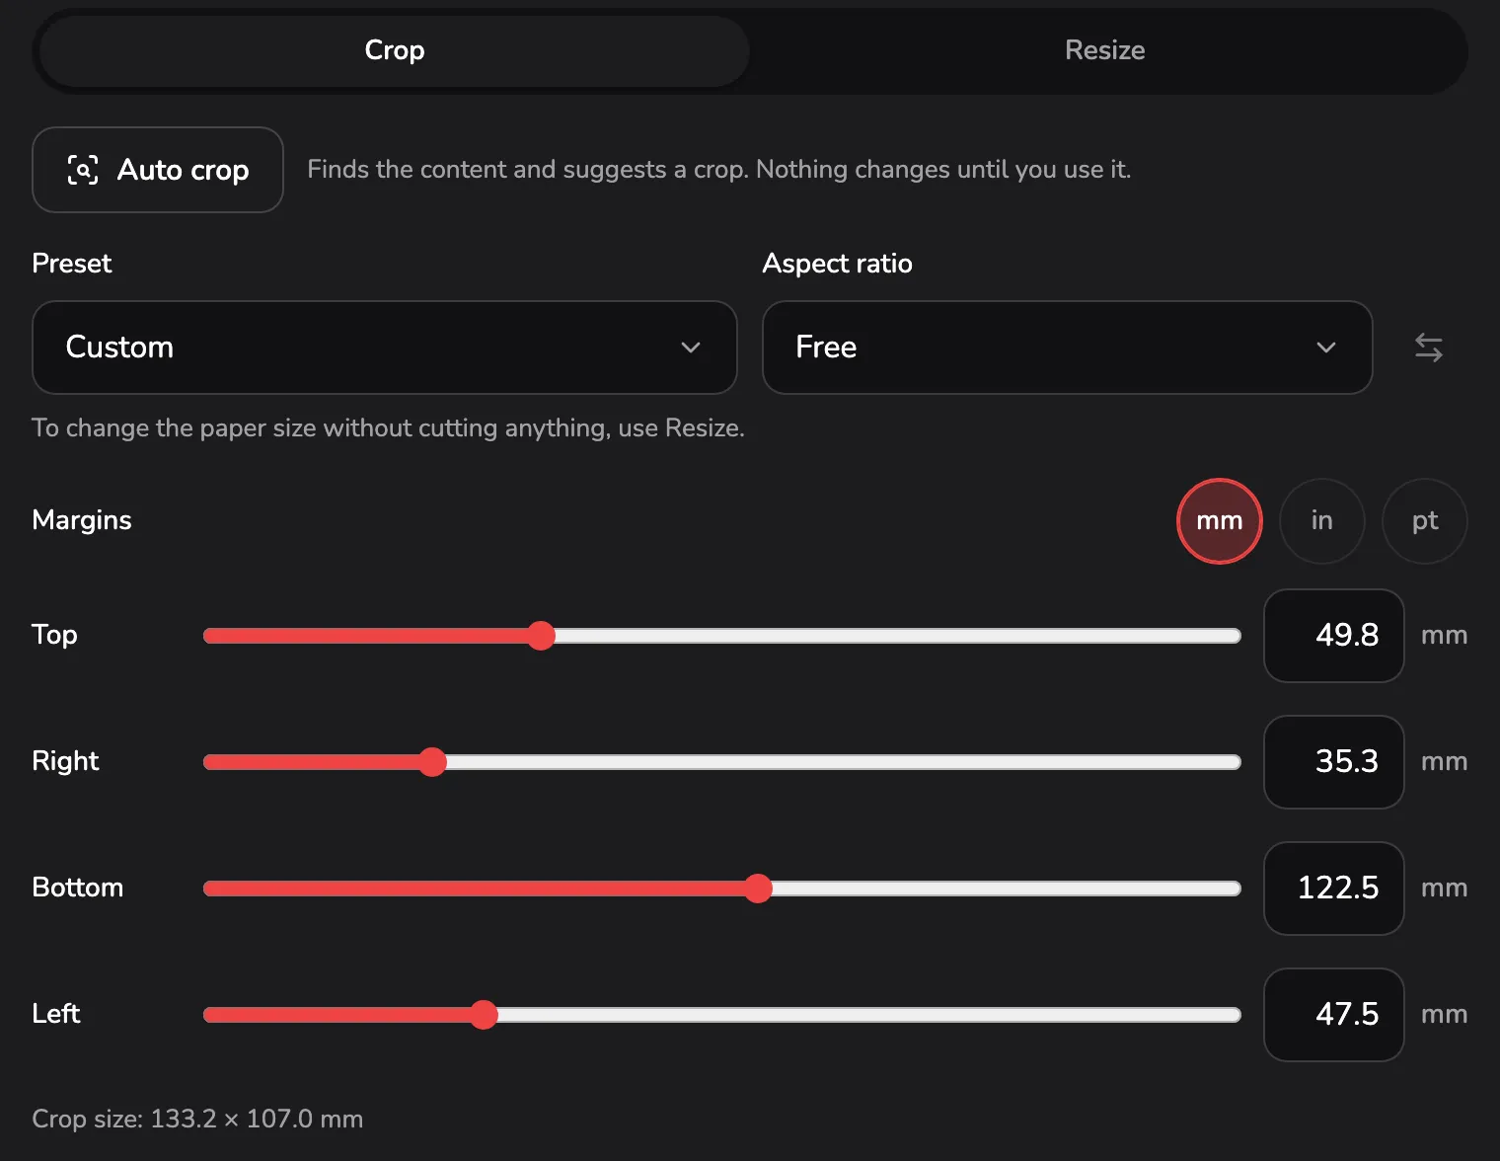Screen dimensions: 1500x1161
Task: Click the Right margin slider handle
Action: click(432, 762)
